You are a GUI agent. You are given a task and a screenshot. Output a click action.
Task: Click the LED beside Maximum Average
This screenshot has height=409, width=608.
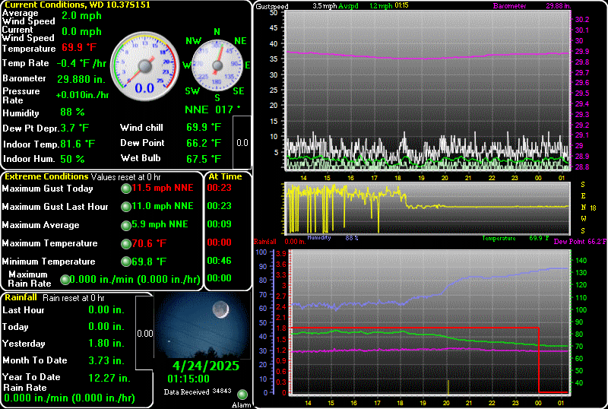pos(126,225)
